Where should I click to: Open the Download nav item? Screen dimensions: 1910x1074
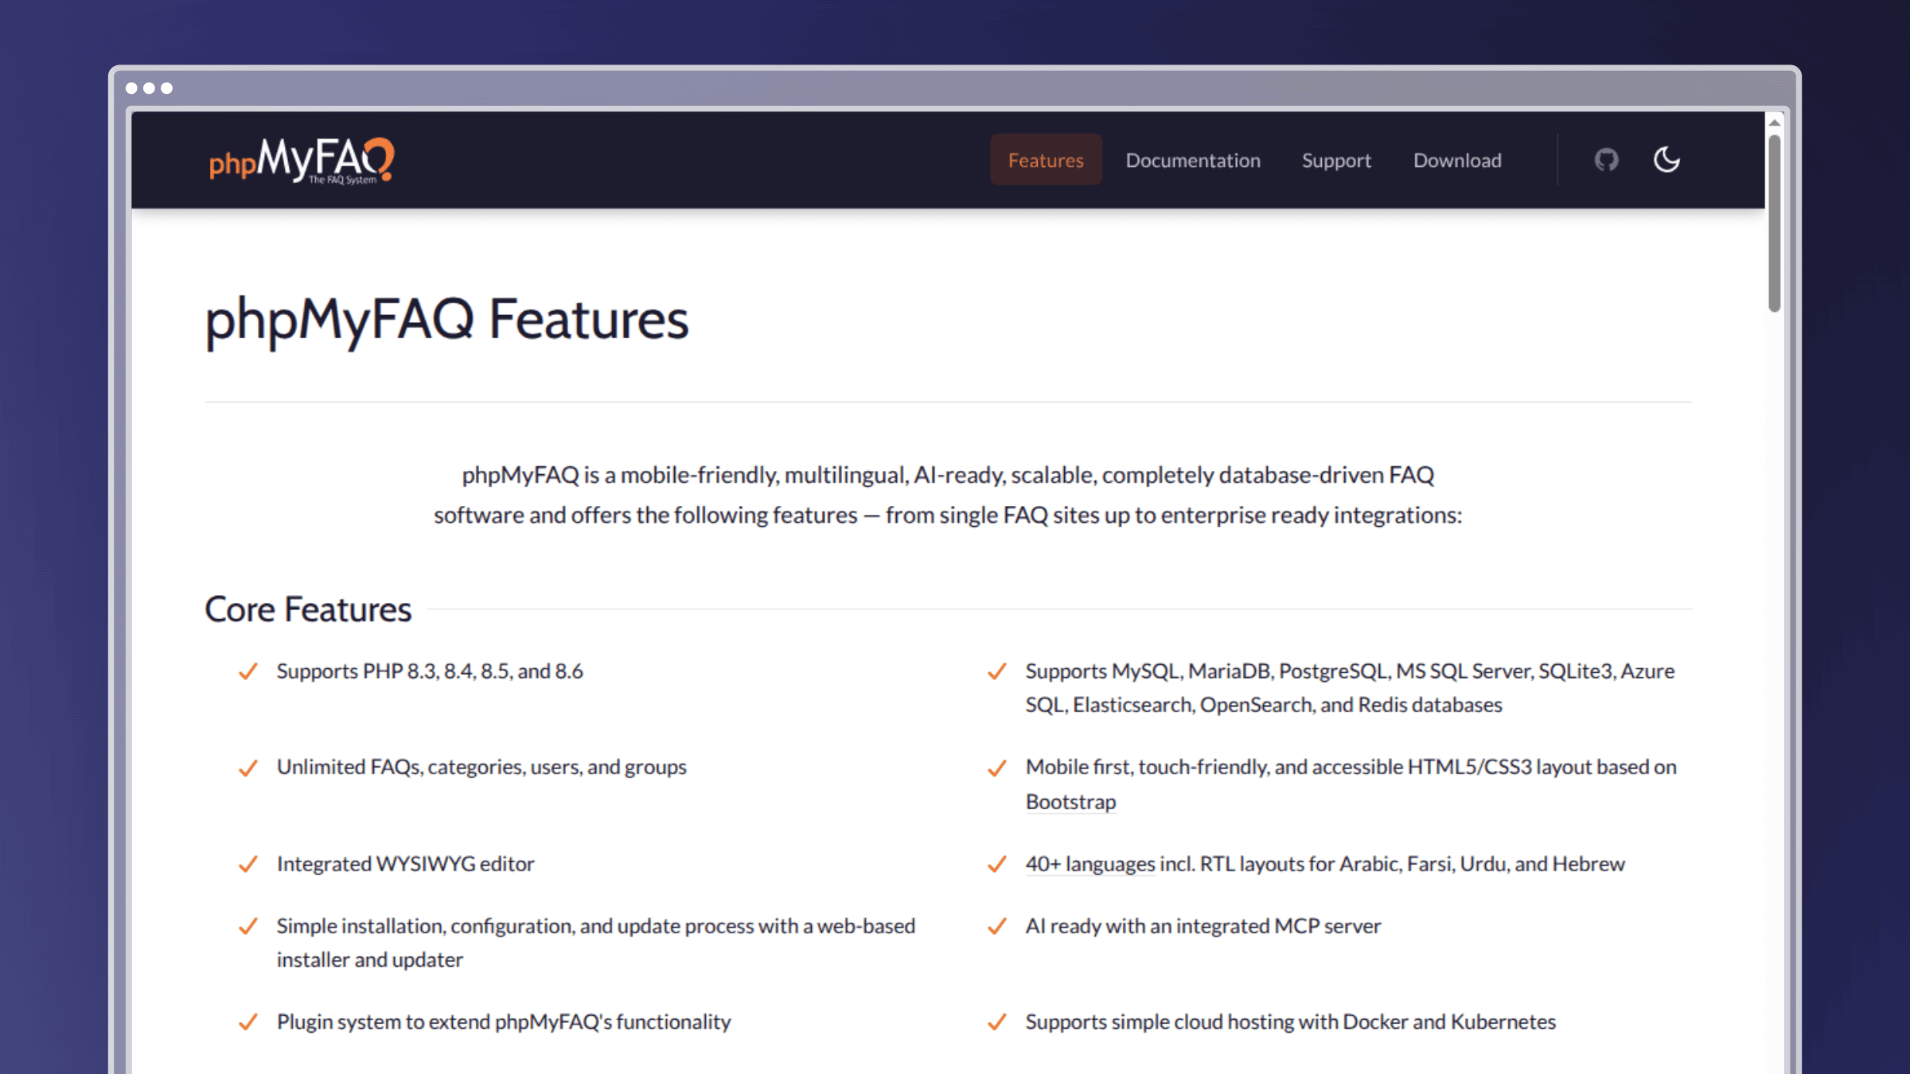[x=1457, y=160]
